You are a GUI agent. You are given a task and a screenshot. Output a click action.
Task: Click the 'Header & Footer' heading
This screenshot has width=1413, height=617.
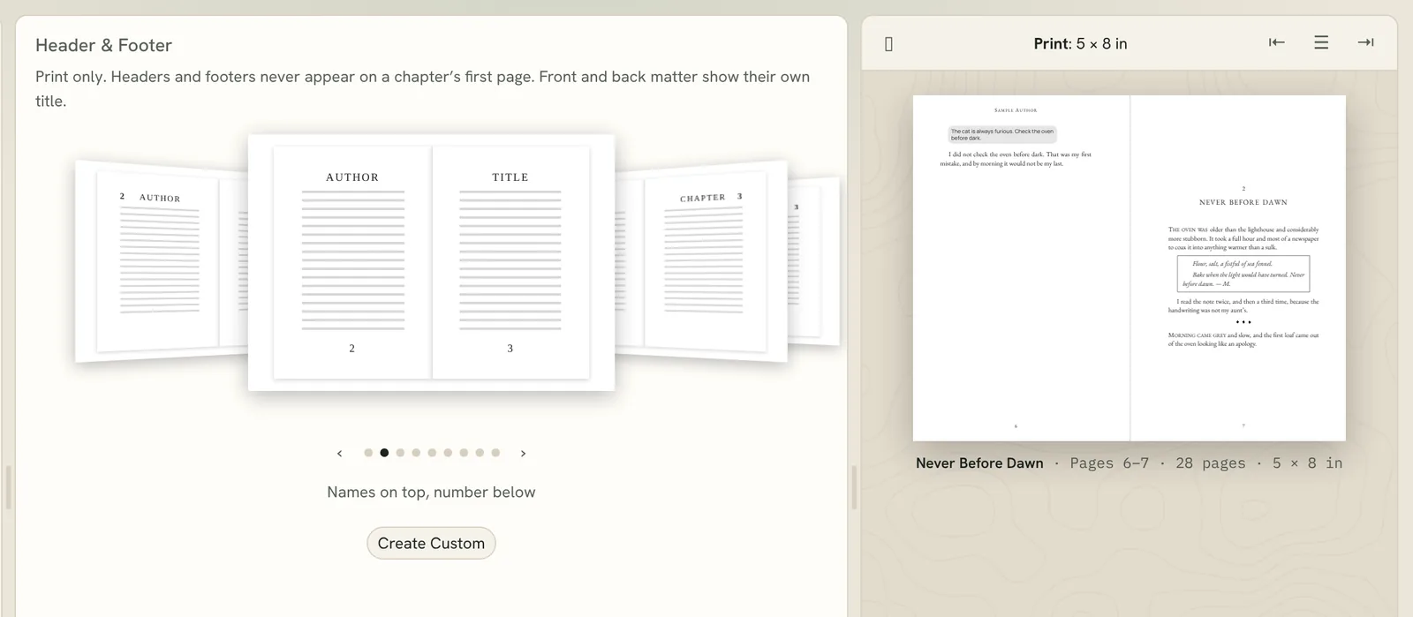[103, 45]
